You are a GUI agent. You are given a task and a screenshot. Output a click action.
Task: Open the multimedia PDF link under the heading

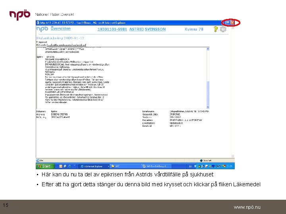(x=66, y=45)
